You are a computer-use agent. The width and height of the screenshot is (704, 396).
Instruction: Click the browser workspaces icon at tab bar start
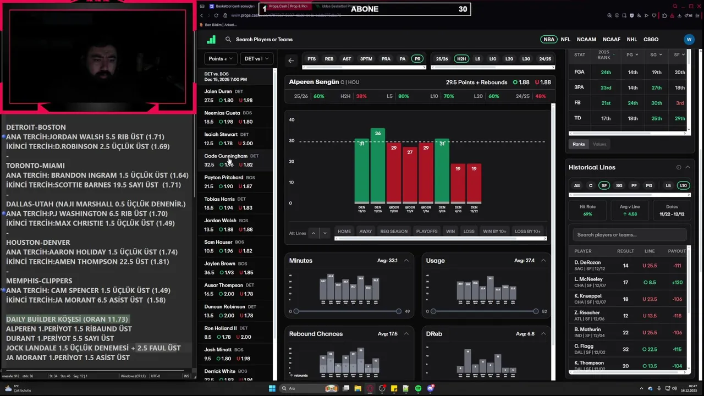point(202,6)
